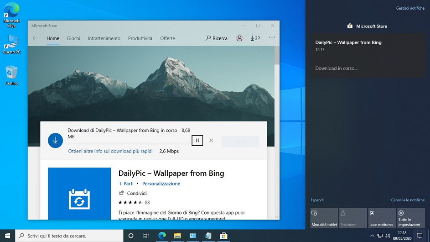Toggle Luce notturna quick action
The image size is (430, 242).
(382, 218)
